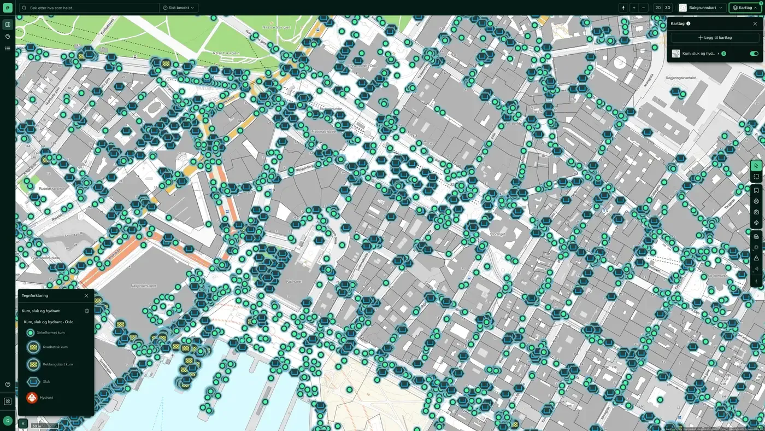Open the user avatar labelled C
Viewport: 765px width, 431px height.
pyautogui.click(x=8, y=421)
